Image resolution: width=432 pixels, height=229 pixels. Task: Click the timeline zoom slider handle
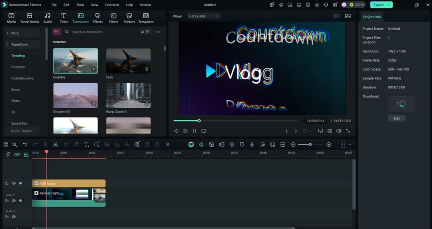point(310,144)
